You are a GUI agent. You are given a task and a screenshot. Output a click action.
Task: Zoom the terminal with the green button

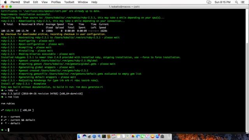pyautogui.click(x=11, y=7)
